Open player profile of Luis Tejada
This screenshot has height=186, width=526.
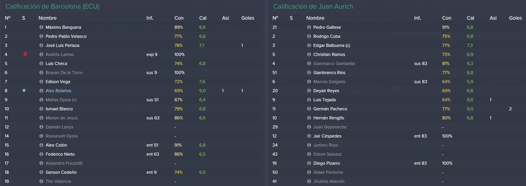325,100
